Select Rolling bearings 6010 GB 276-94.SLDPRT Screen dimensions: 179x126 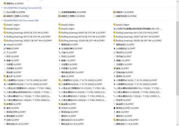[137, 33]
